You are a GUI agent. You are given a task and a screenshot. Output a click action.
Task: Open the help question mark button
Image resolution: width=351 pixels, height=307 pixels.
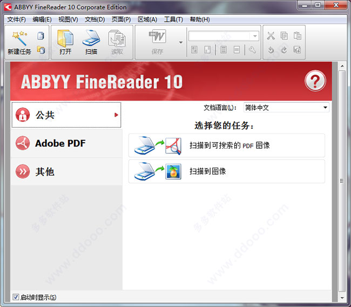315,81
